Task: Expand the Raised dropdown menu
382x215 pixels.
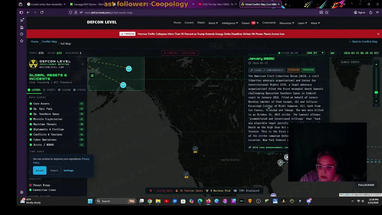Action: click(x=250, y=23)
